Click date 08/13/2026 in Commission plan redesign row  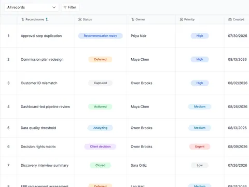[237, 59]
